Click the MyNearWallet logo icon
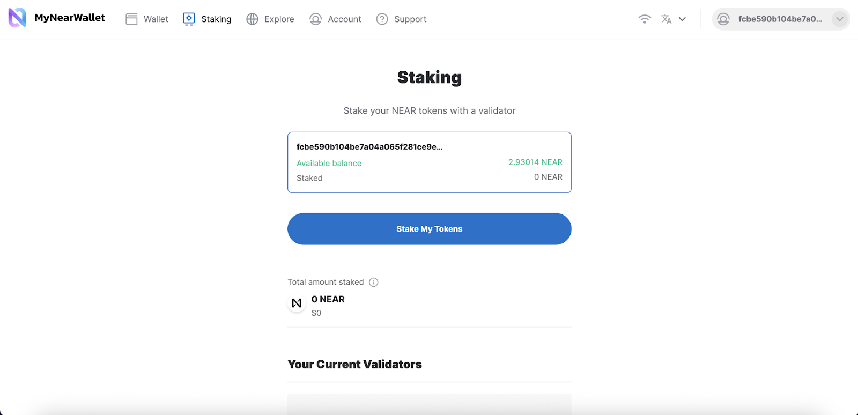Viewport: 858px width, 415px height. pos(17,18)
